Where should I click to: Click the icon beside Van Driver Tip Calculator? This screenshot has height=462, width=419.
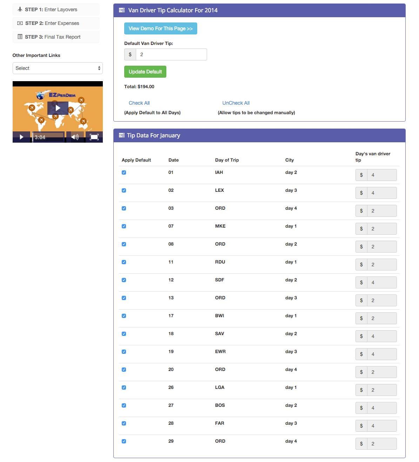click(122, 10)
